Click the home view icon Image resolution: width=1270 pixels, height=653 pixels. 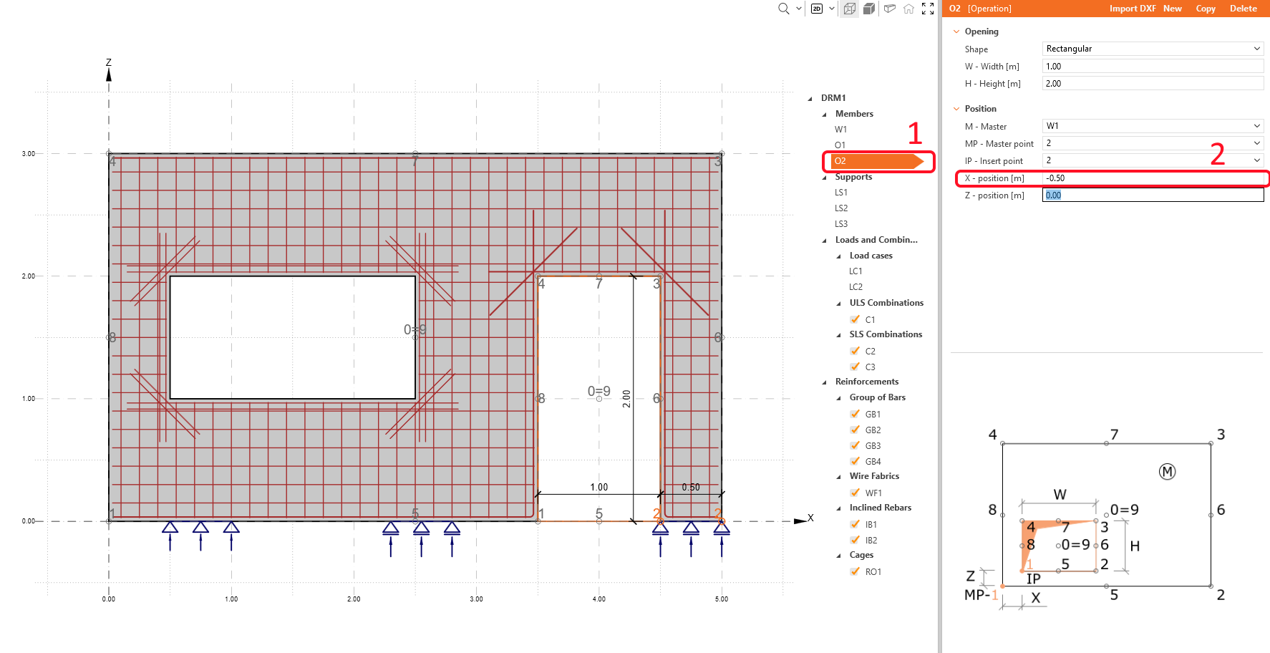908,9
